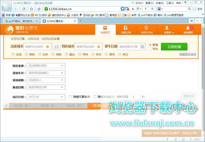The image size is (205, 142).
Task: Open the 亚马逊 Amazon bookmark
Action: [85, 15]
